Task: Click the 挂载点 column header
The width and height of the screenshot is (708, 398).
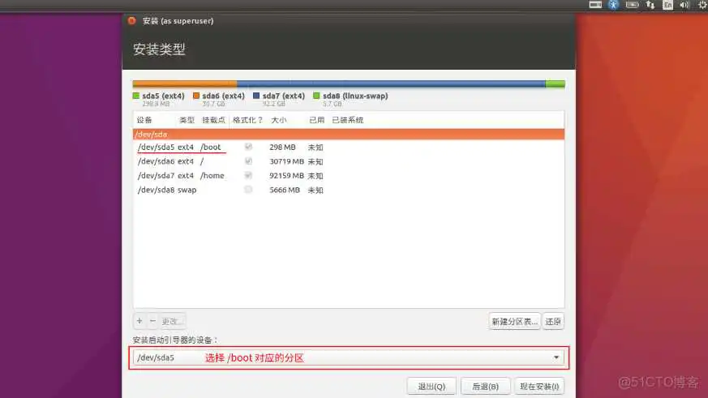Action: (x=213, y=120)
